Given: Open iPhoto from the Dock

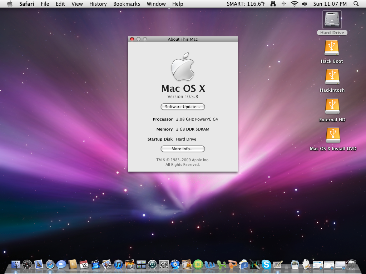Looking at the screenshot, I should tap(107, 264).
